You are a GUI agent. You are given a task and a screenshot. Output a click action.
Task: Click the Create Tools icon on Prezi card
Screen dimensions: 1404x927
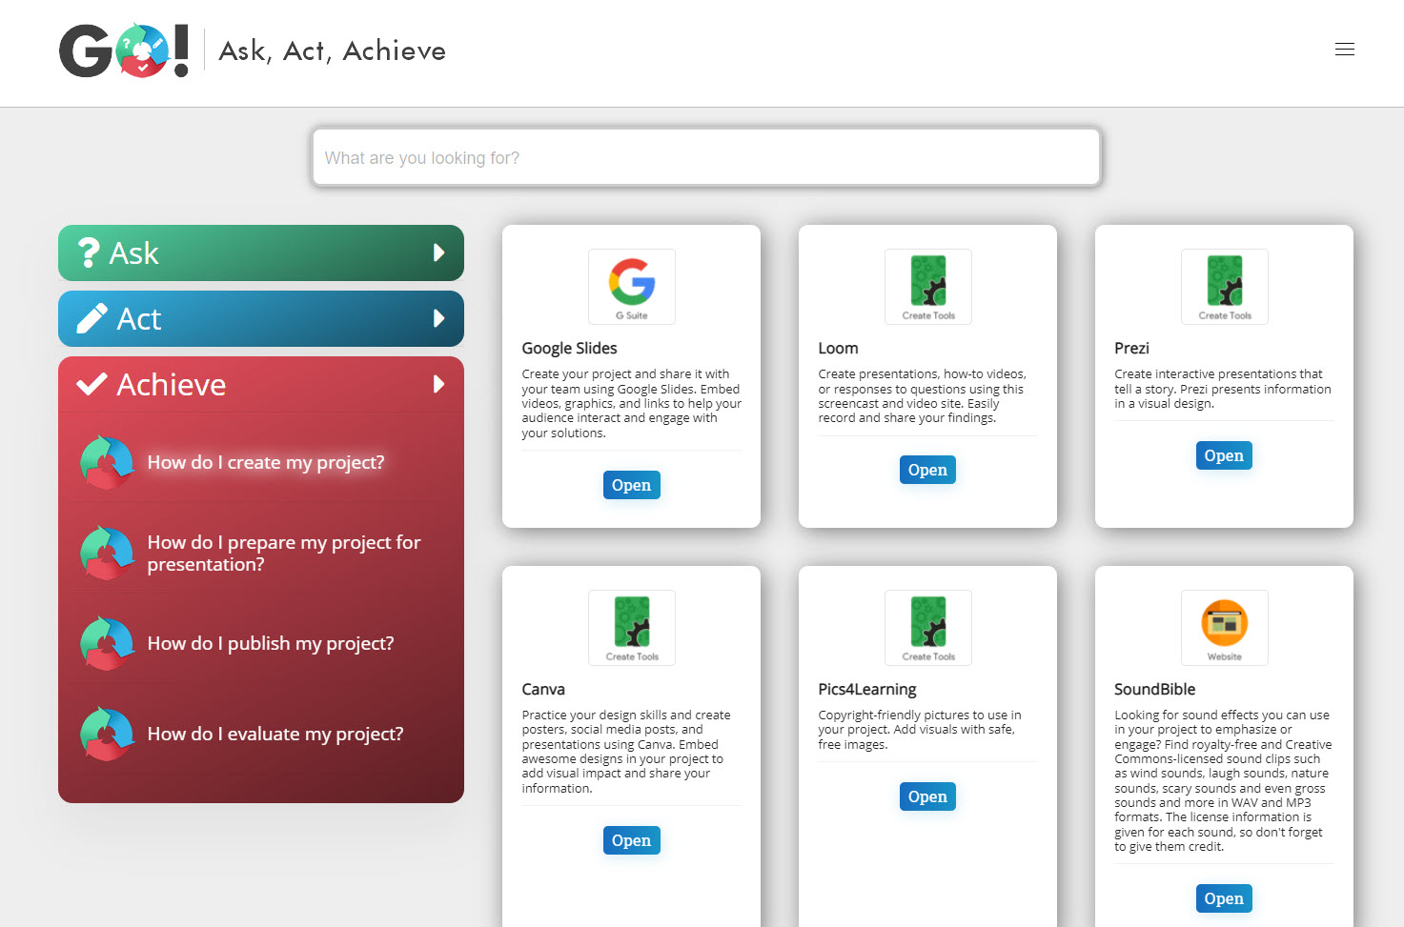[1225, 287]
